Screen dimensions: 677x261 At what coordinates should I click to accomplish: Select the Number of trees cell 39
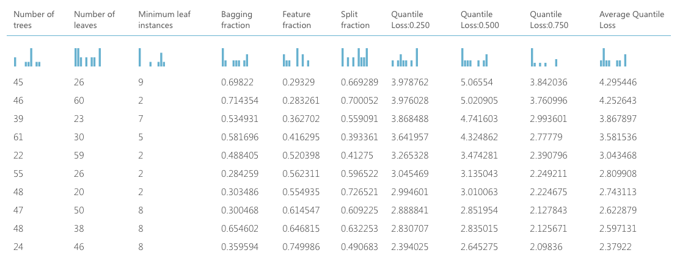pyautogui.click(x=18, y=119)
